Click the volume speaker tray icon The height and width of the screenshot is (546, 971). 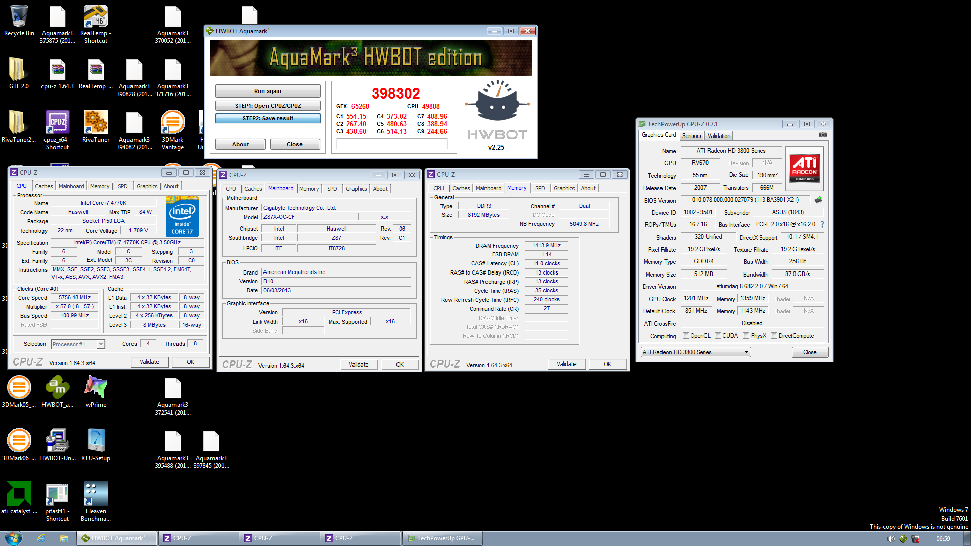pyautogui.click(x=891, y=539)
